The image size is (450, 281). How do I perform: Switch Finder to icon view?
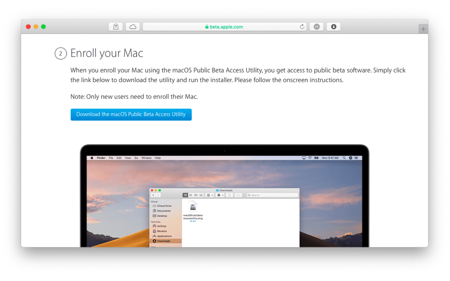tap(185, 195)
